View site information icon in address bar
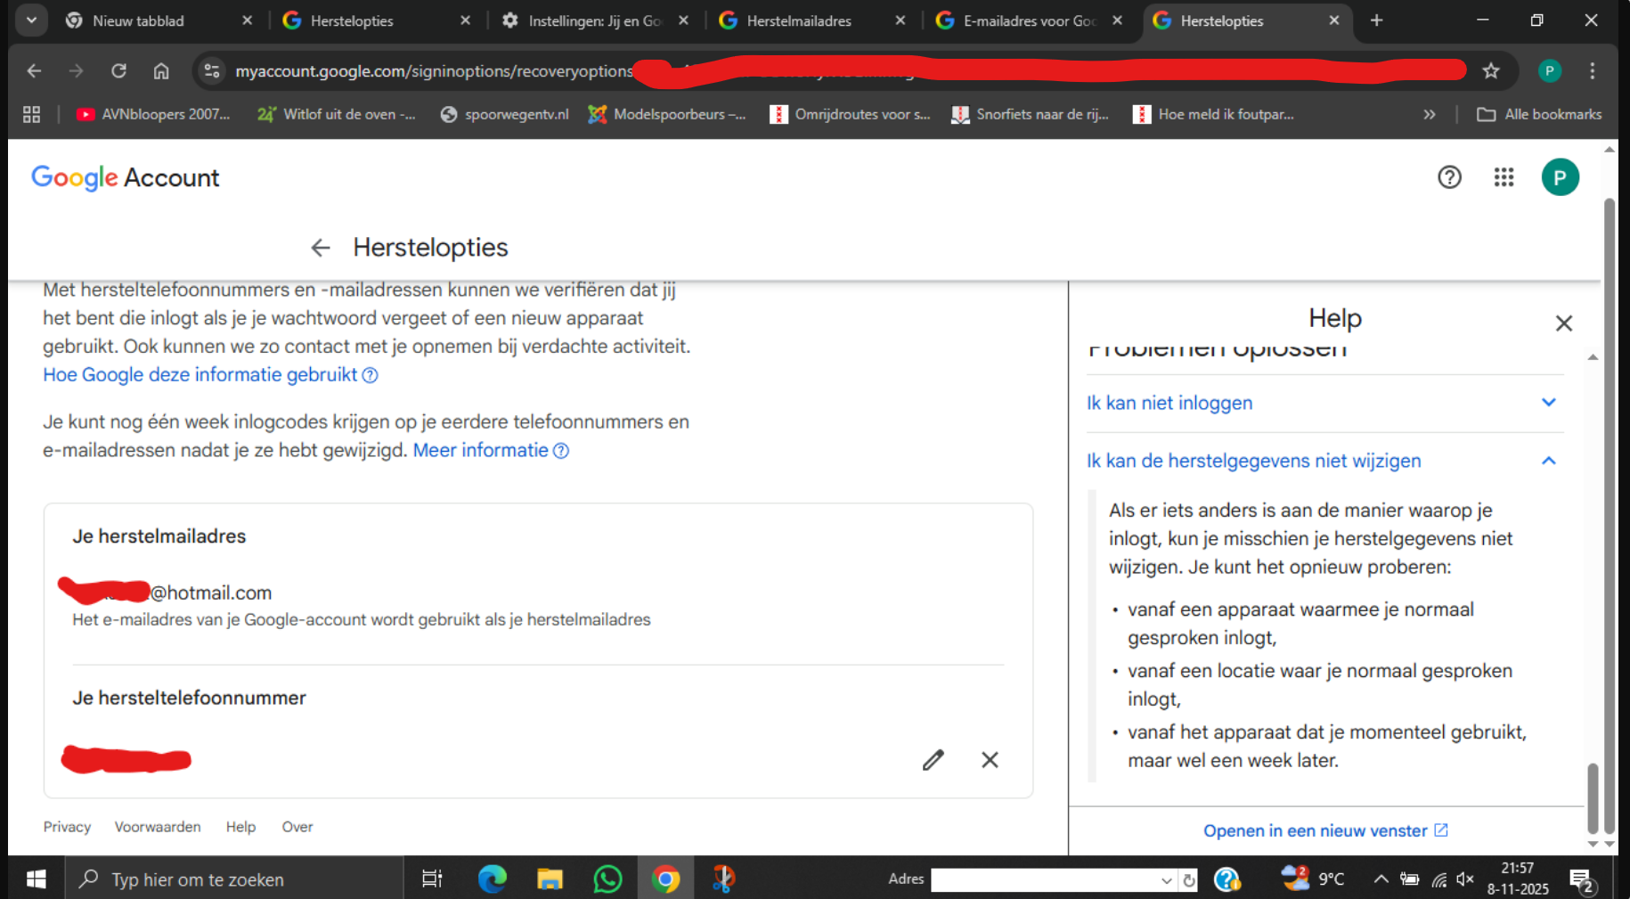The height and width of the screenshot is (899, 1630). coord(212,70)
